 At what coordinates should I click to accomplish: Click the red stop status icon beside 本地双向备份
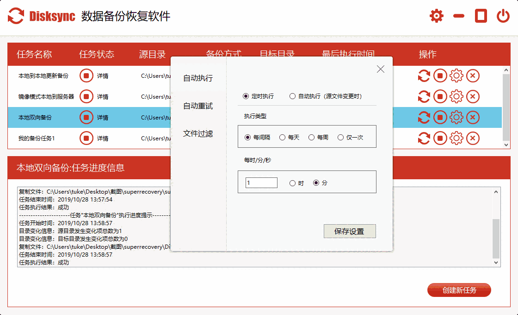point(86,117)
